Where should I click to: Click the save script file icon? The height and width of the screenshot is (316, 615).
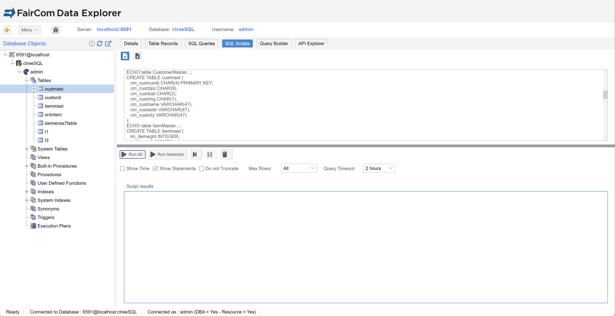tap(138, 56)
